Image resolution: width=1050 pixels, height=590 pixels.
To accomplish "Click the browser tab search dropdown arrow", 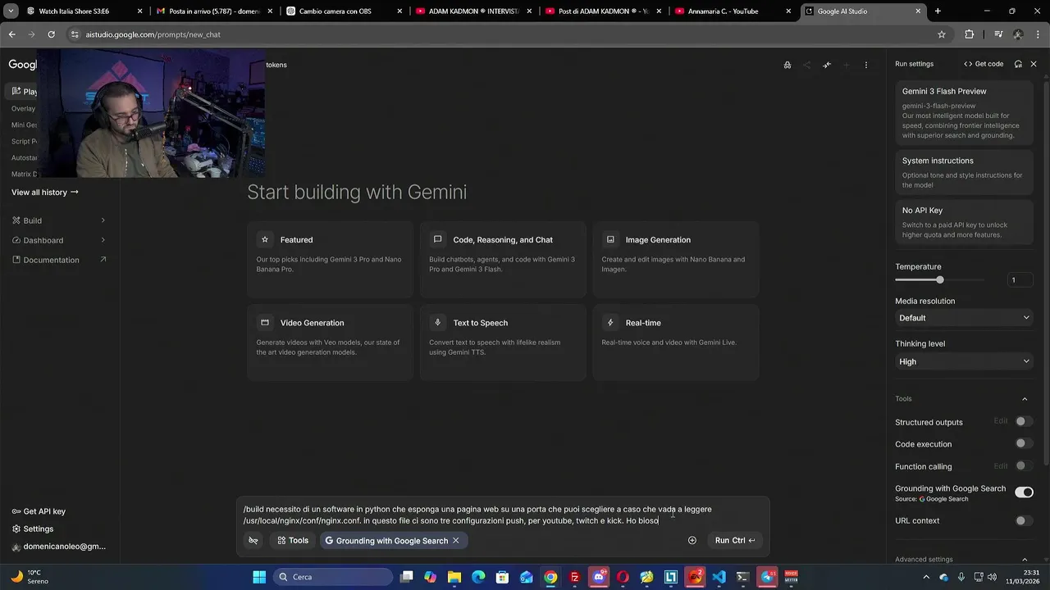I will [x=11, y=11].
